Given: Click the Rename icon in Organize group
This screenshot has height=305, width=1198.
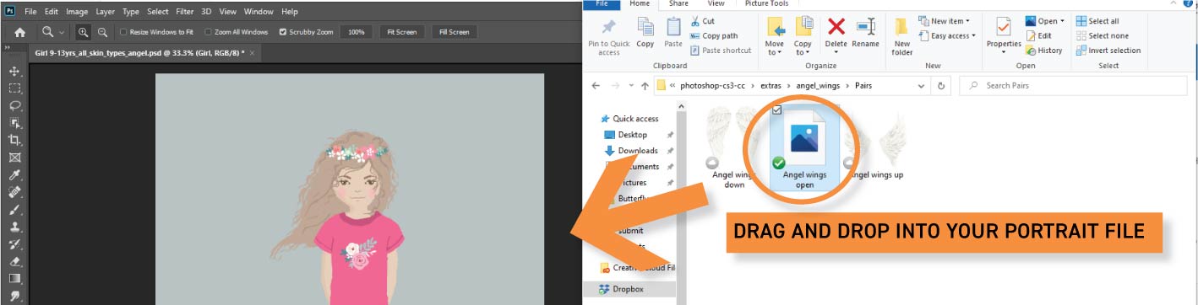Looking at the screenshot, I should pos(865,32).
